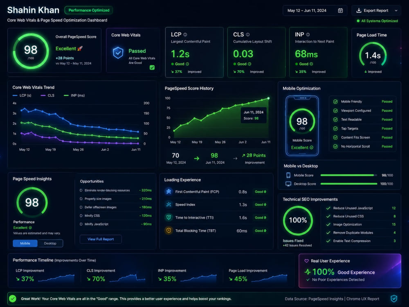409x307 pixels.
Task: Click the Time to Interactive icon
Action: pos(169,217)
